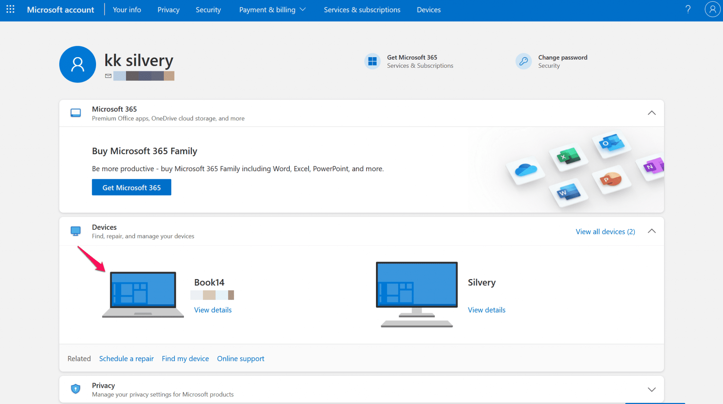Image resolution: width=723 pixels, height=404 pixels.
Task: Open account manager avatar in header
Action: click(x=712, y=10)
